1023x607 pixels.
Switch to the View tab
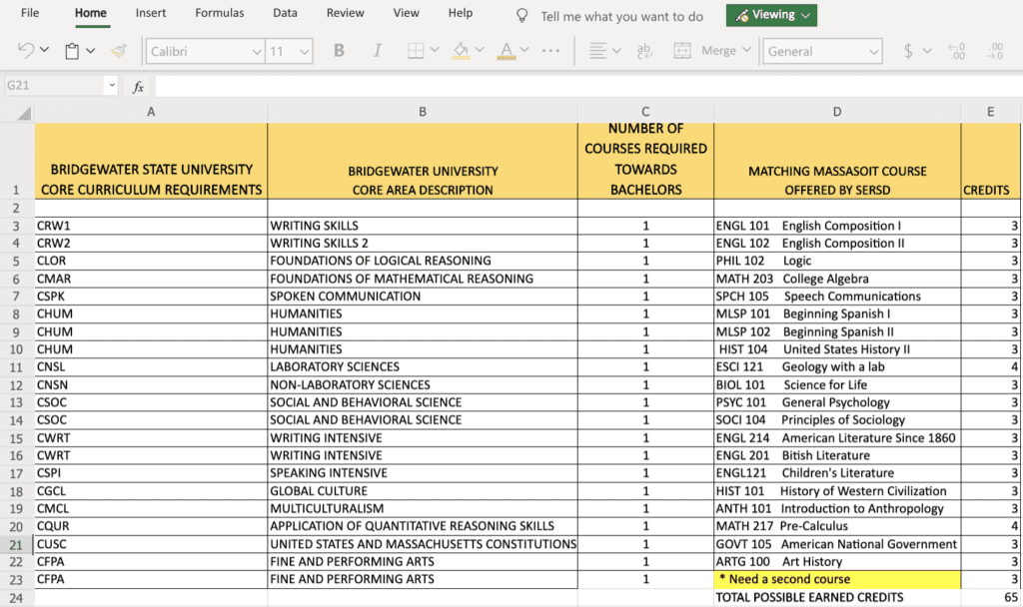click(x=406, y=13)
